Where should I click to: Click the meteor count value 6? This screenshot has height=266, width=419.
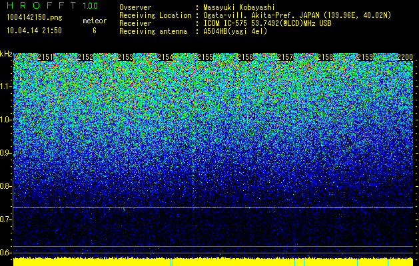point(95,31)
